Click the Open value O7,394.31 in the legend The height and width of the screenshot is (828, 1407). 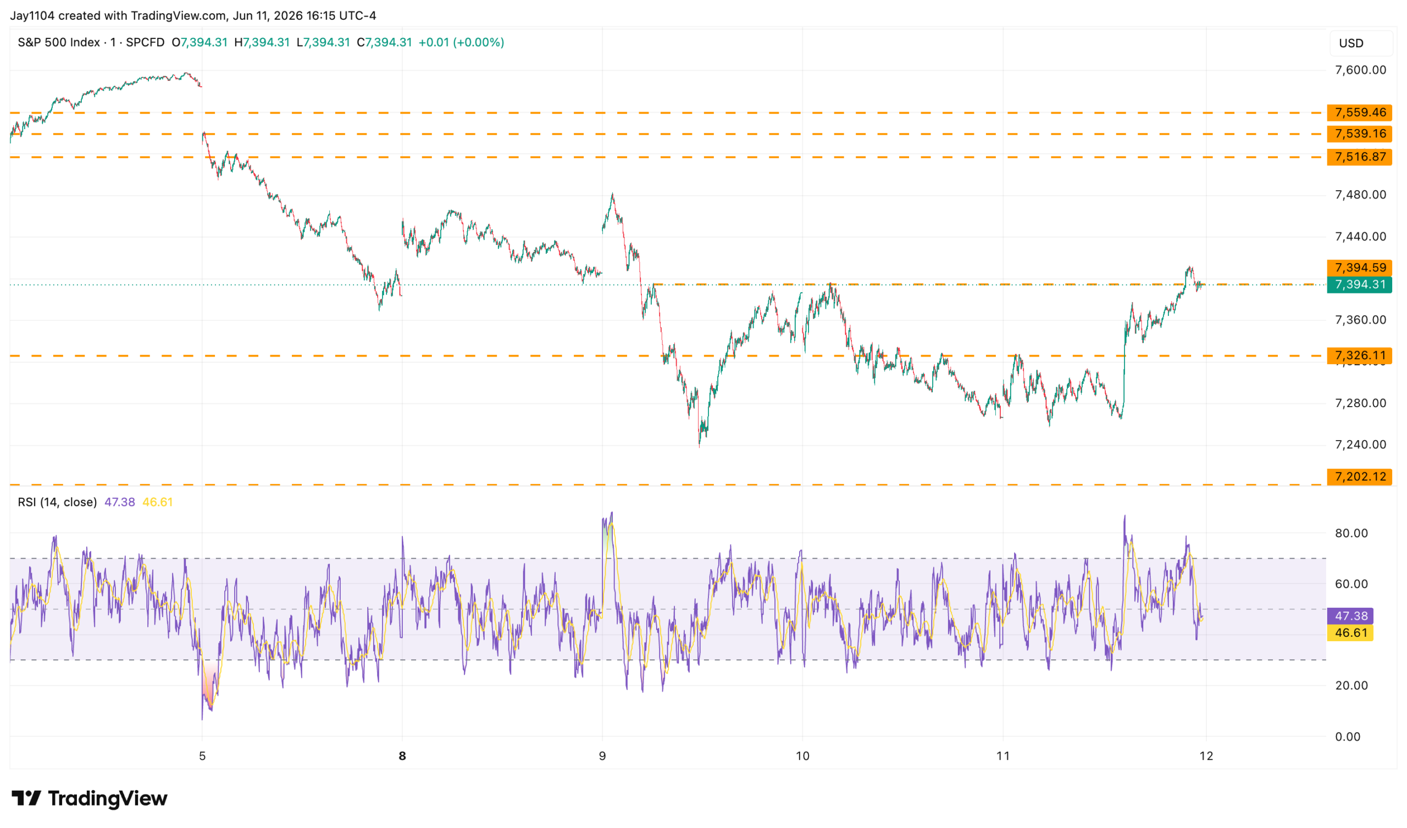[x=200, y=42]
